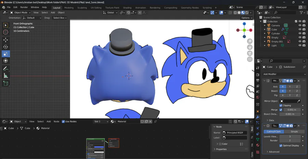Switch to the Modeling workspace tab
Screen dimensions: 308x159
tap(69, 8)
